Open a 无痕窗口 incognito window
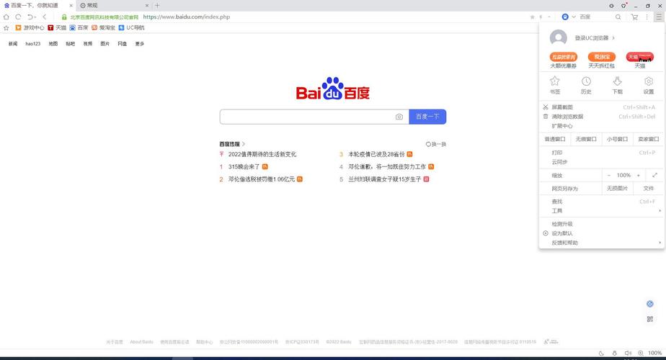Image resolution: width=666 pixels, height=360 pixels. click(x=586, y=139)
